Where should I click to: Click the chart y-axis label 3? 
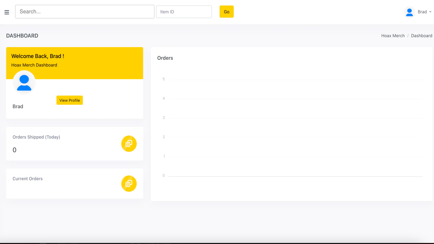pyautogui.click(x=164, y=118)
